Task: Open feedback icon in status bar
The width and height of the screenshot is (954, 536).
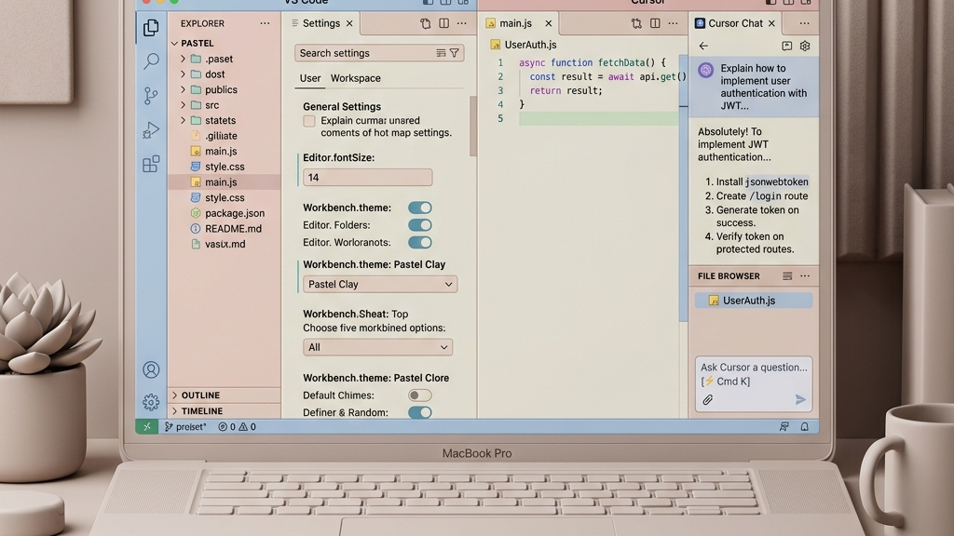Action: pos(784,426)
